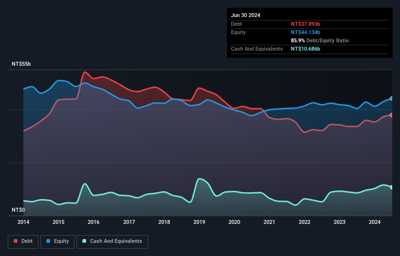The height and width of the screenshot is (256, 400).
Task: Click the 2014 x-axis label
Action: tap(23, 222)
